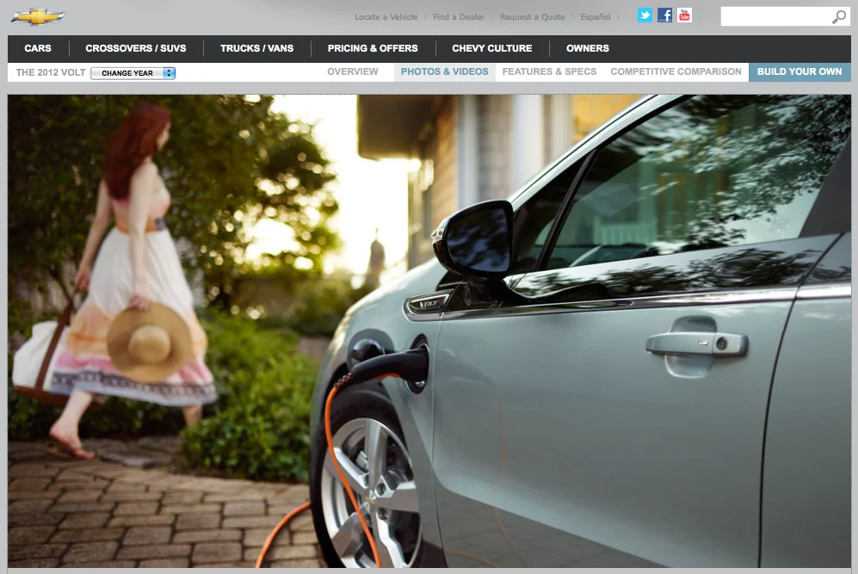Viewport: 858px width, 574px height.
Task: Open the Facebook social icon
Action: click(665, 15)
